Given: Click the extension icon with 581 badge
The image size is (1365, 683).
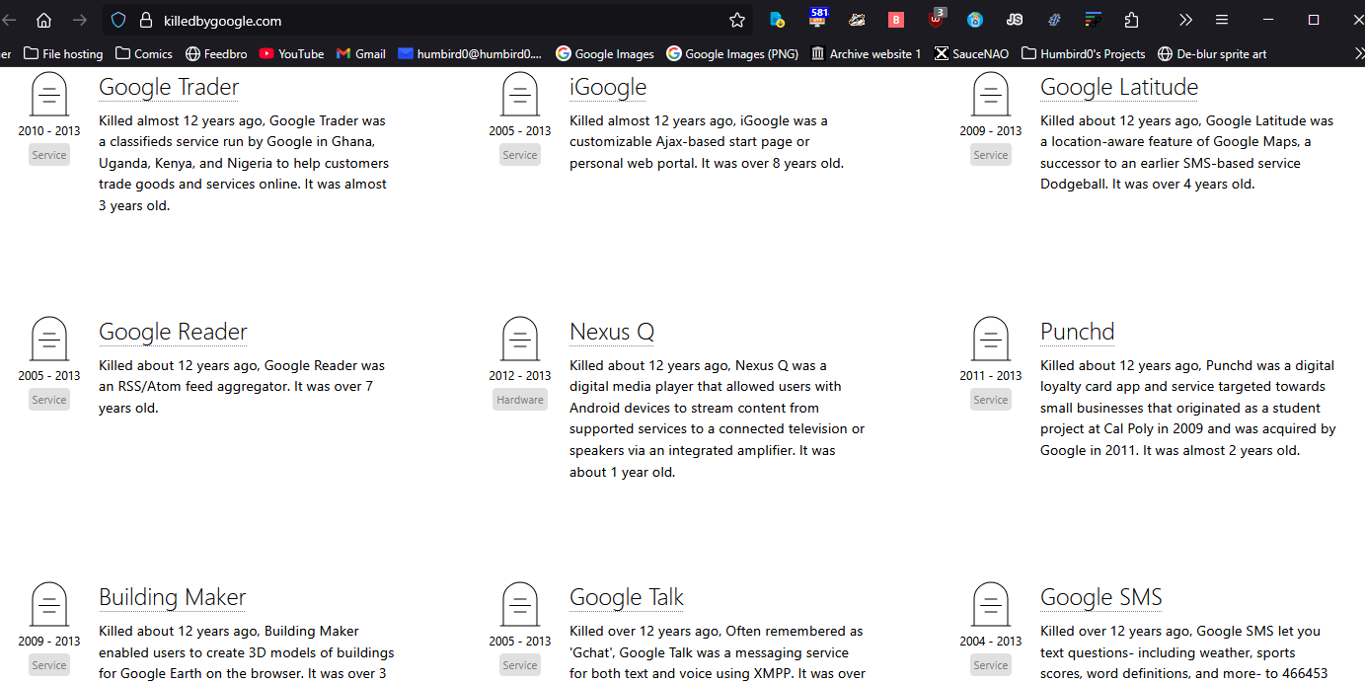Looking at the screenshot, I should [817, 20].
